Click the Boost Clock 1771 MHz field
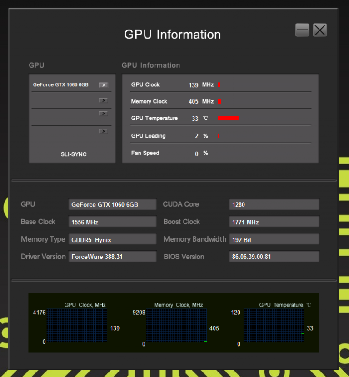This screenshot has width=349, height=377. click(274, 222)
